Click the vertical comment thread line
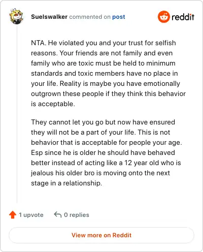Screen dimensions: 203x252 click(x=17, y=114)
